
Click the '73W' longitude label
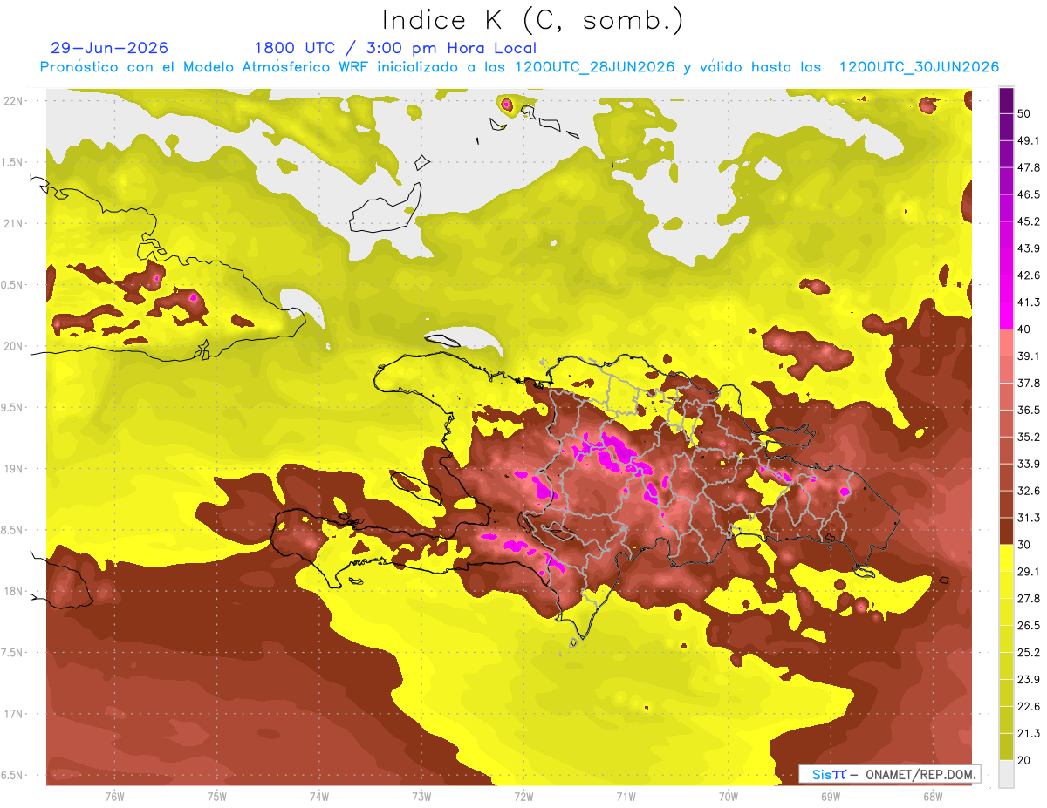pyautogui.click(x=421, y=796)
